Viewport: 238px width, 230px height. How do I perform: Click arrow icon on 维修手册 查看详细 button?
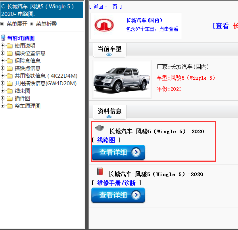(136, 195)
